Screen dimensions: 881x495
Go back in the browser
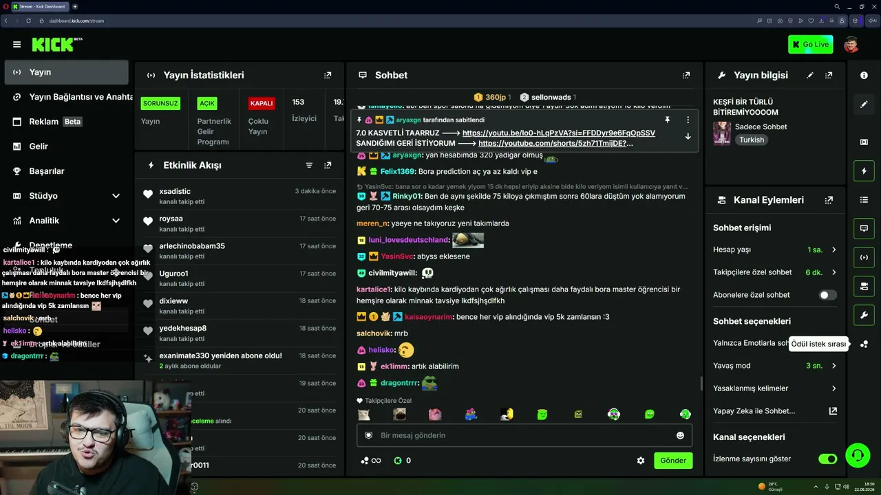(6, 21)
